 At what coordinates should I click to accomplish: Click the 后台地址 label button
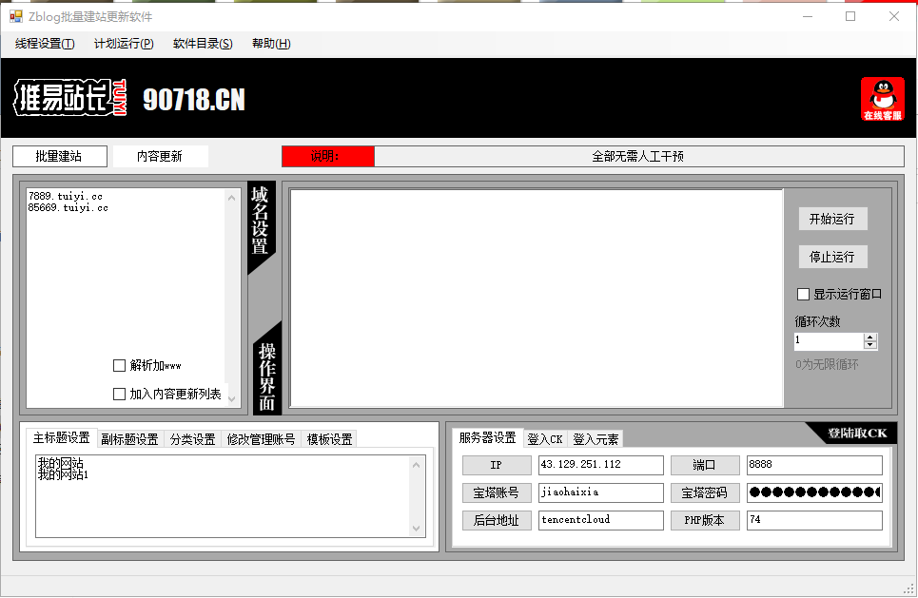(x=497, y=520)
